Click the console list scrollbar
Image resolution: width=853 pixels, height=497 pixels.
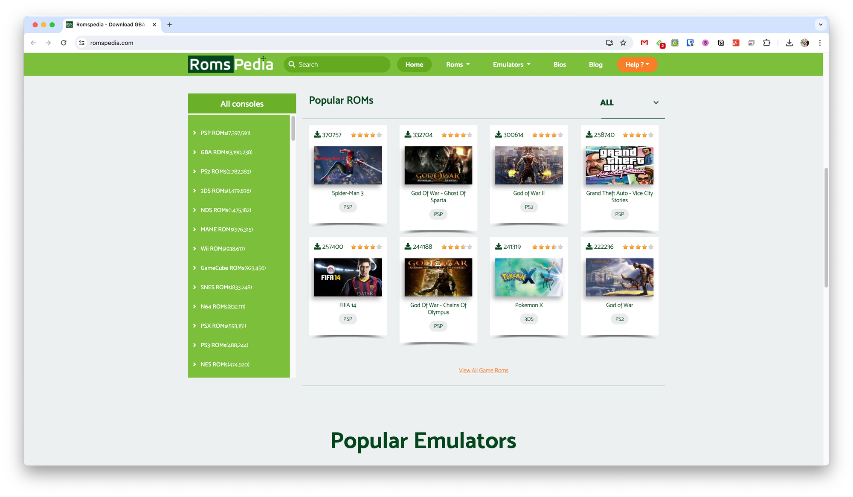click(293, 128)
